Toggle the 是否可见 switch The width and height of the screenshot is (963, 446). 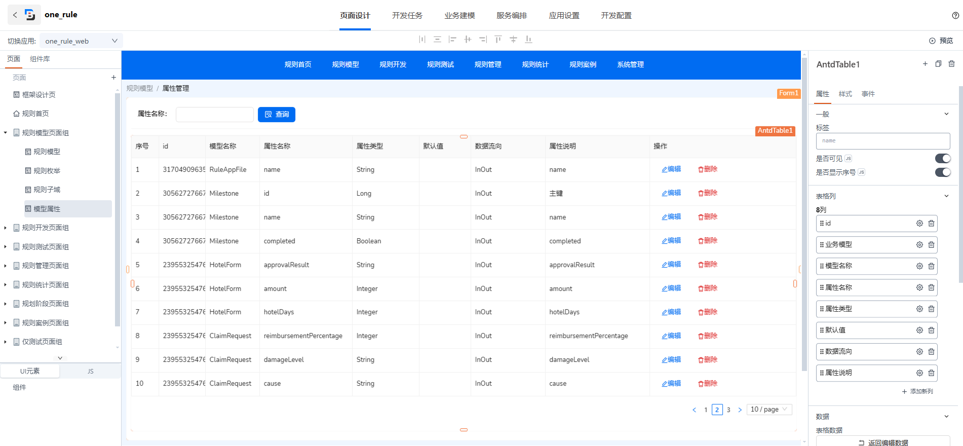click(x=943, y=159)
